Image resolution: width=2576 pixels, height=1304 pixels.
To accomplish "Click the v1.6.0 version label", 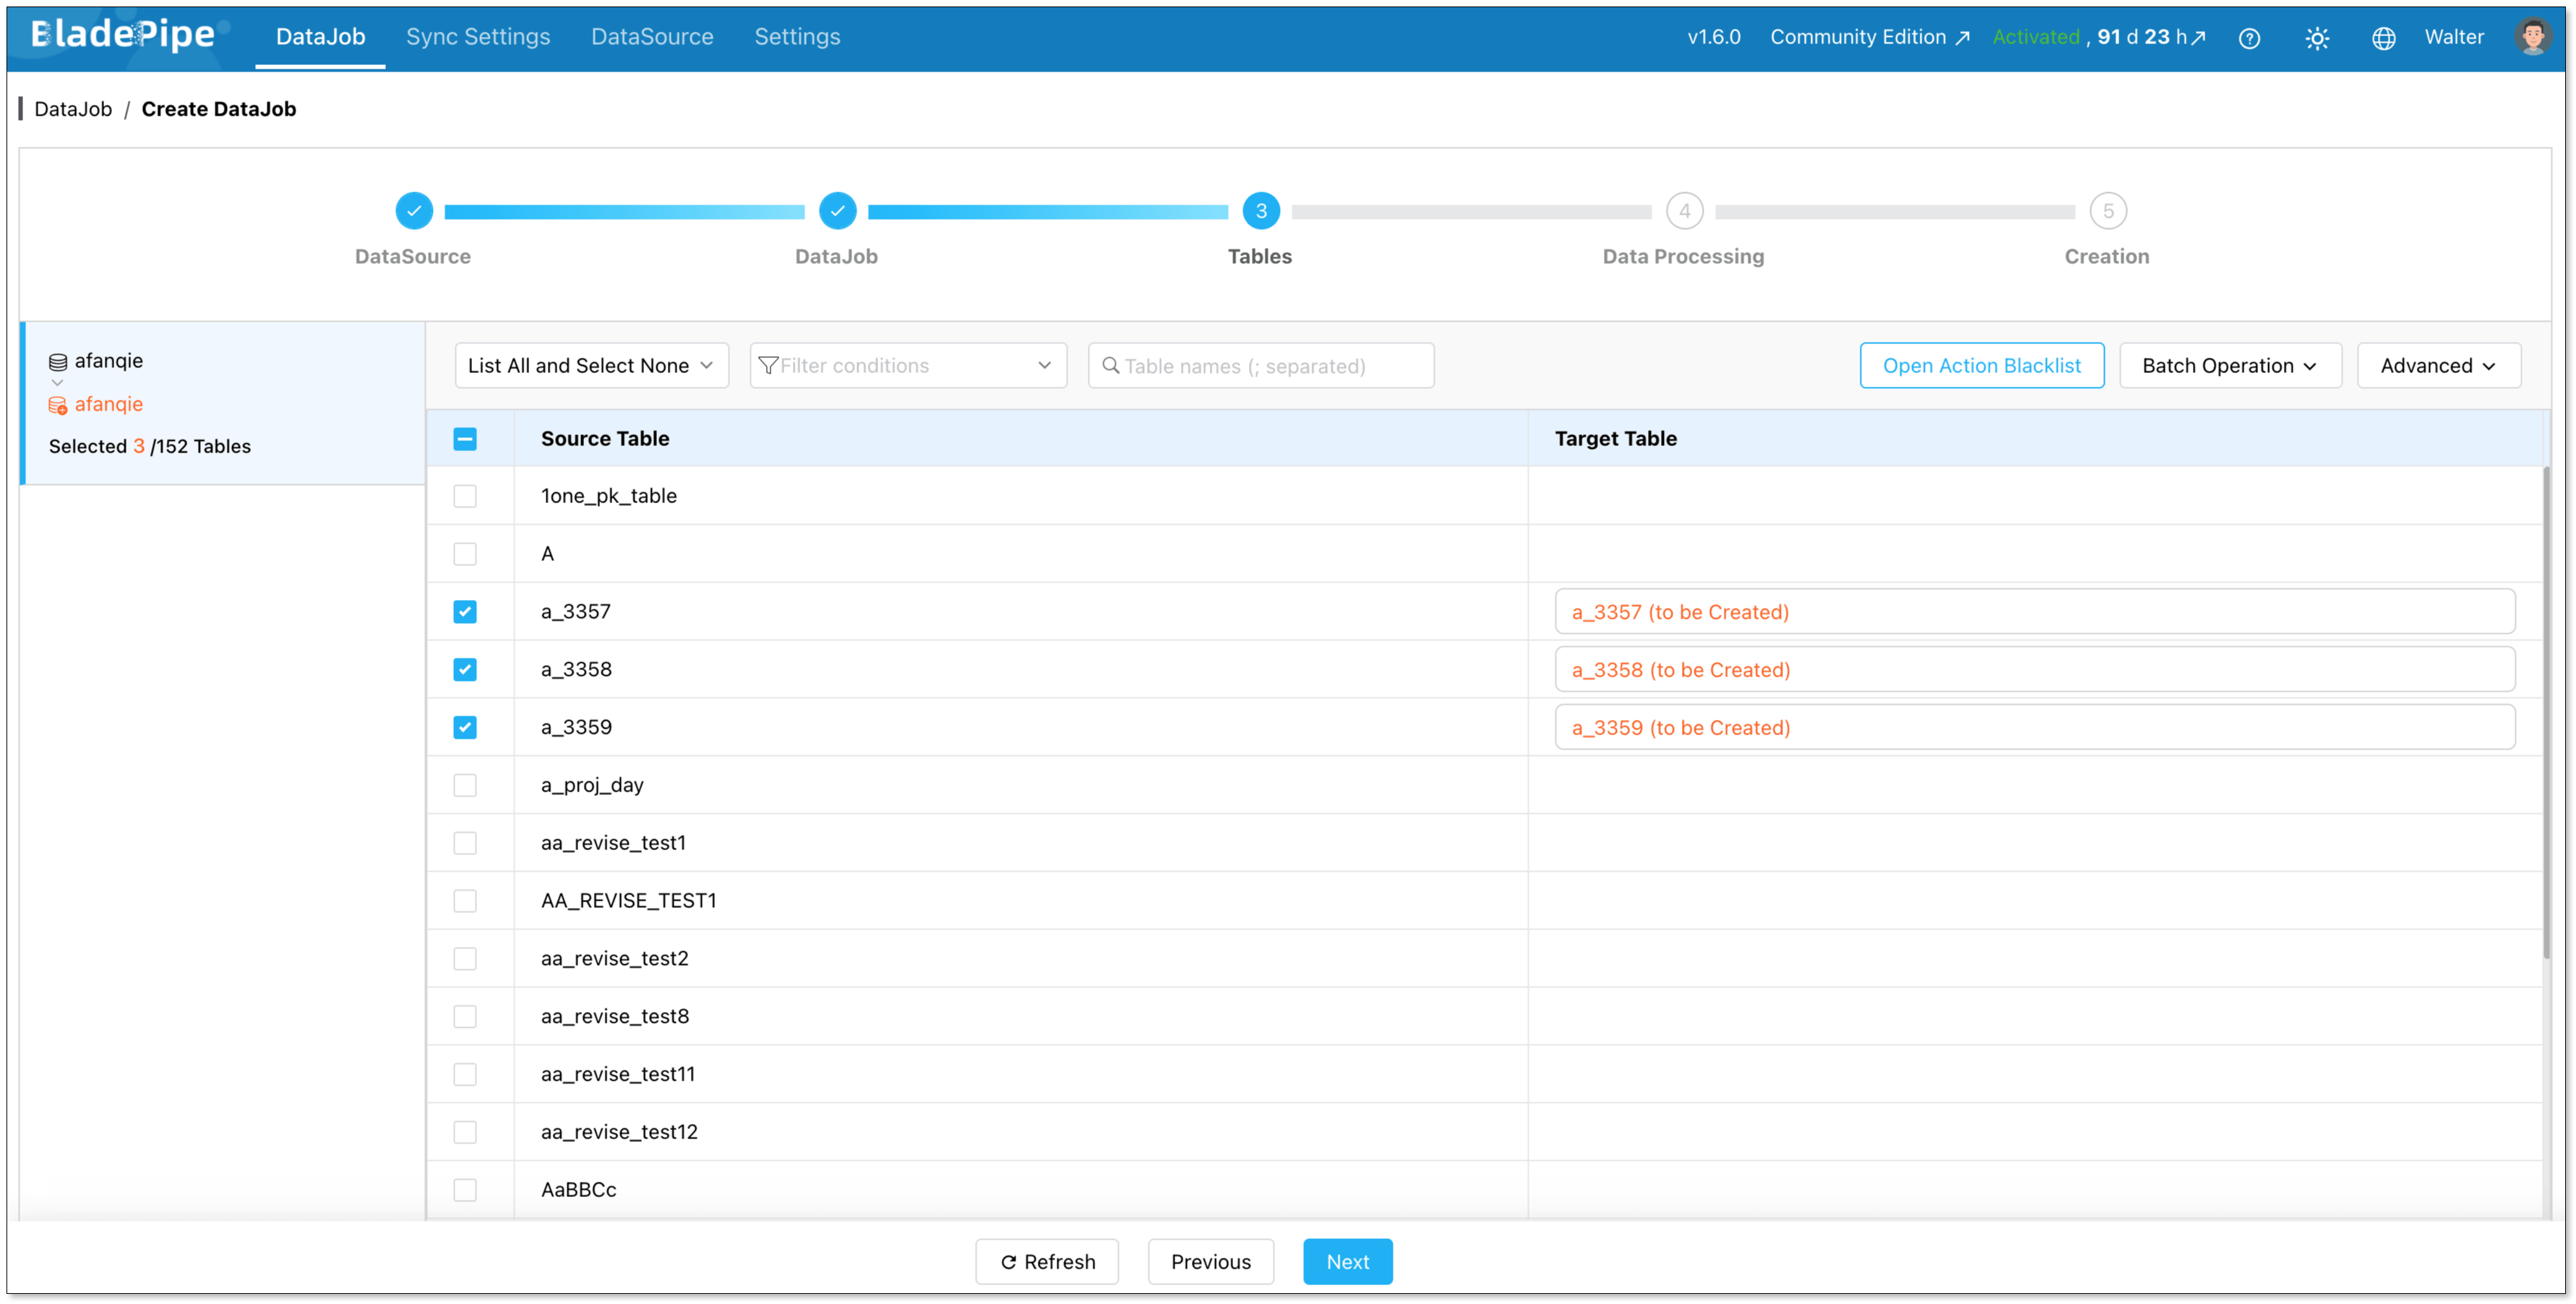I will coord(1713,37).
